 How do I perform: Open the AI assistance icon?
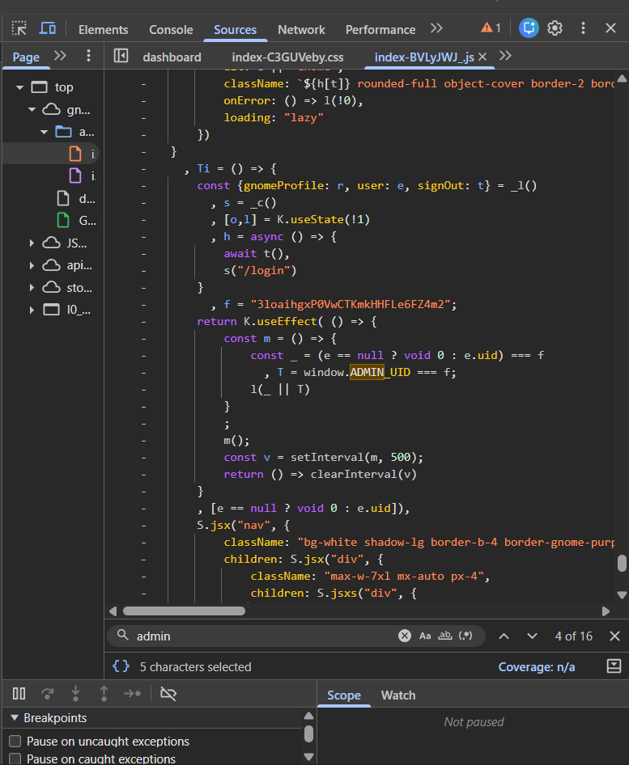(x=529, y=28)
